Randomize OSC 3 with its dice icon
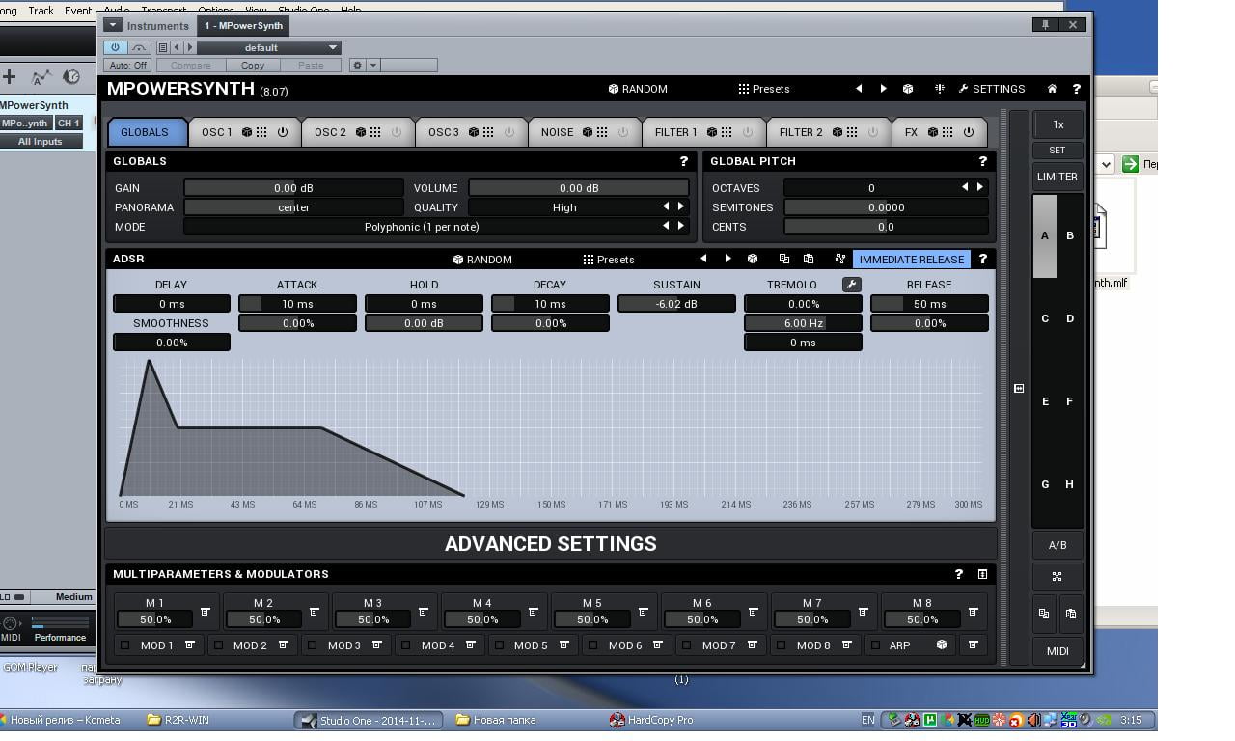Viewport: 1235px width, 741px height. (x=474, y=132)
